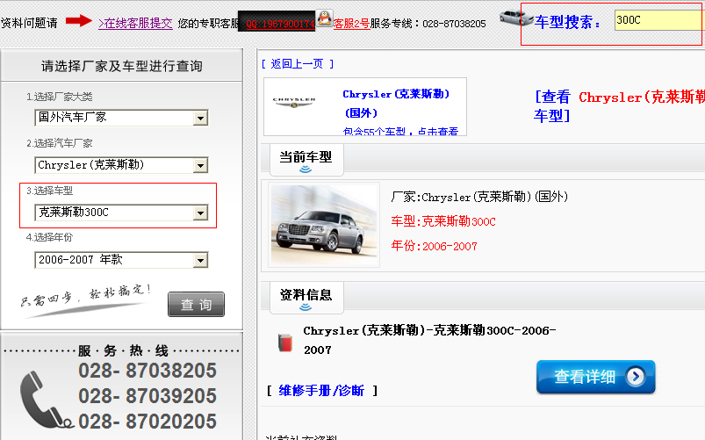Click the Chrysler(克莱斯勒)-克莱斯勒300C-2006-2007 title
This screenshot has height=440, width=705.
pyautogui.click(x=429, y=340)
